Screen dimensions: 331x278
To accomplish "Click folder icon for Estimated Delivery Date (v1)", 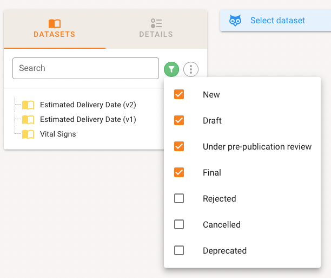I will [28, 119].
